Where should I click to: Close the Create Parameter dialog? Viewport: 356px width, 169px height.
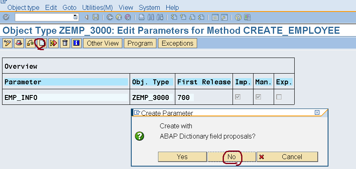coord(317,113)
